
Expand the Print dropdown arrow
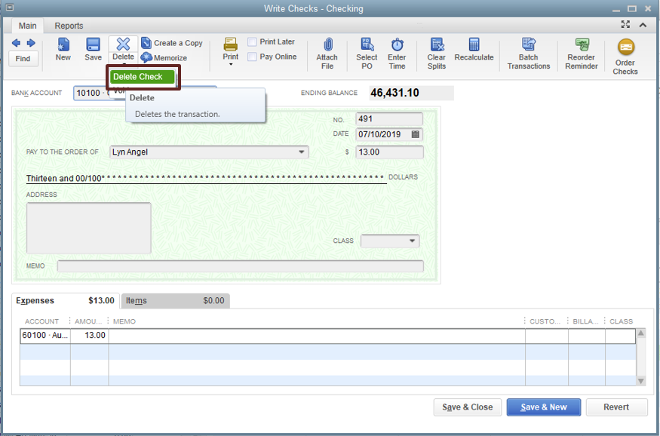point(231,65)
